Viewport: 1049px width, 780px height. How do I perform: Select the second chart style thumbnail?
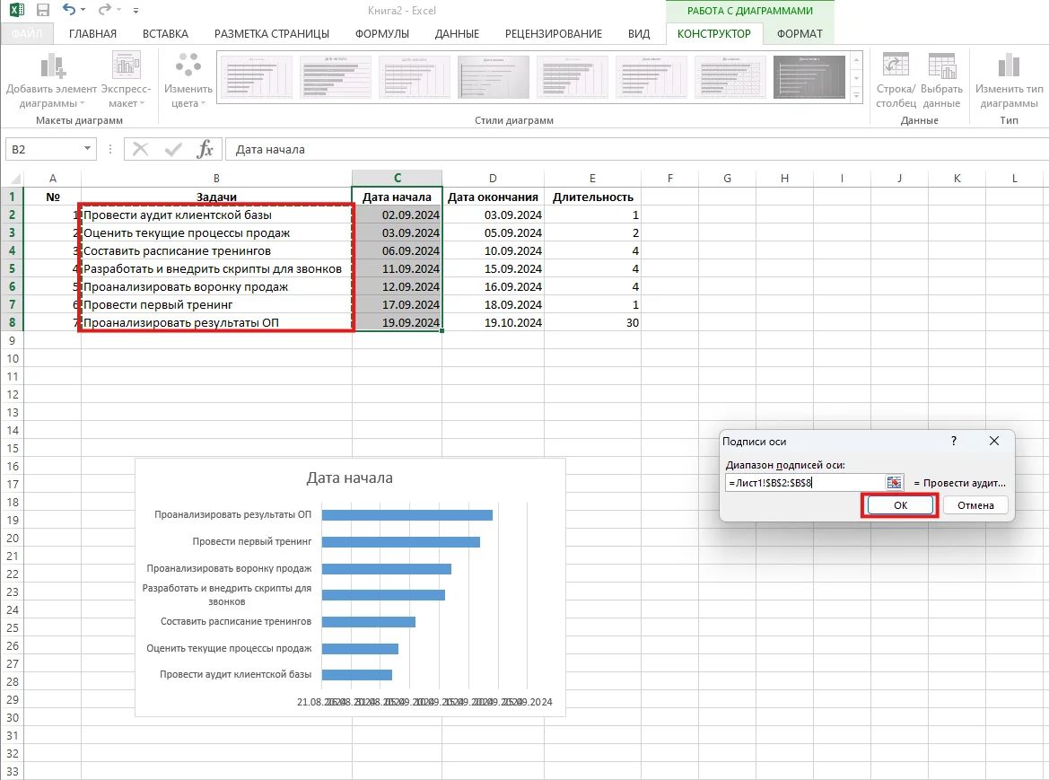tap(336, 77)
